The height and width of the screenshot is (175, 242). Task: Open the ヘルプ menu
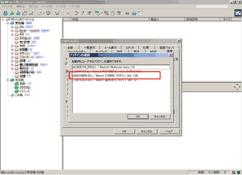(75, 7)
